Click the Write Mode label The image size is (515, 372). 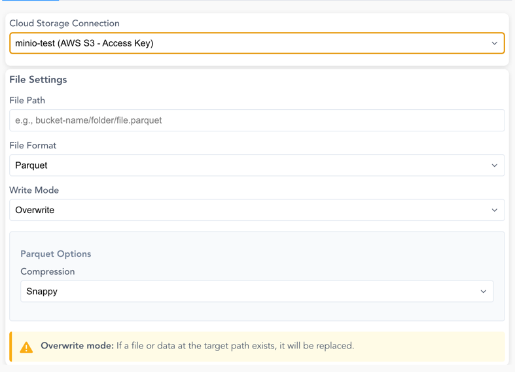point(34,190)
